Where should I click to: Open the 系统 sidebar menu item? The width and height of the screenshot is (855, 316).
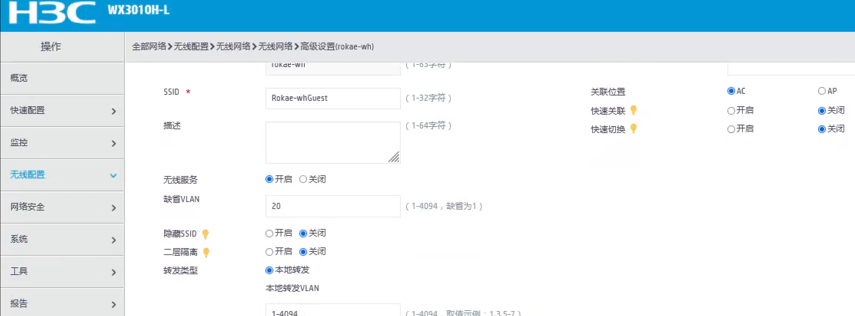[x=62, y=239]
